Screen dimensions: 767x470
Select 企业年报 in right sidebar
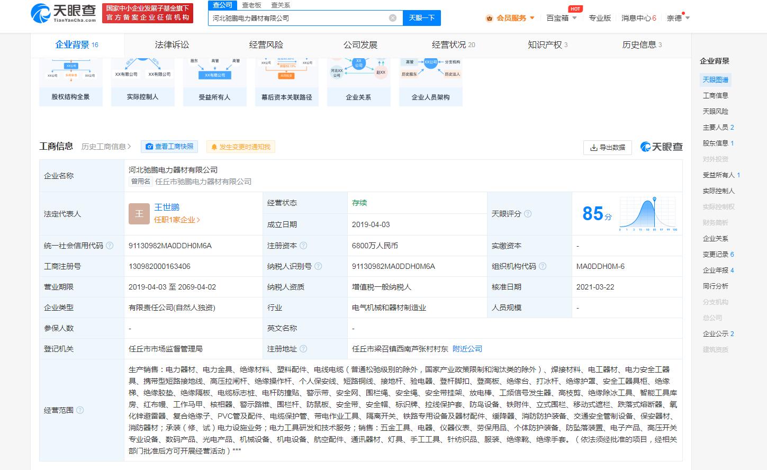[718, 270]
